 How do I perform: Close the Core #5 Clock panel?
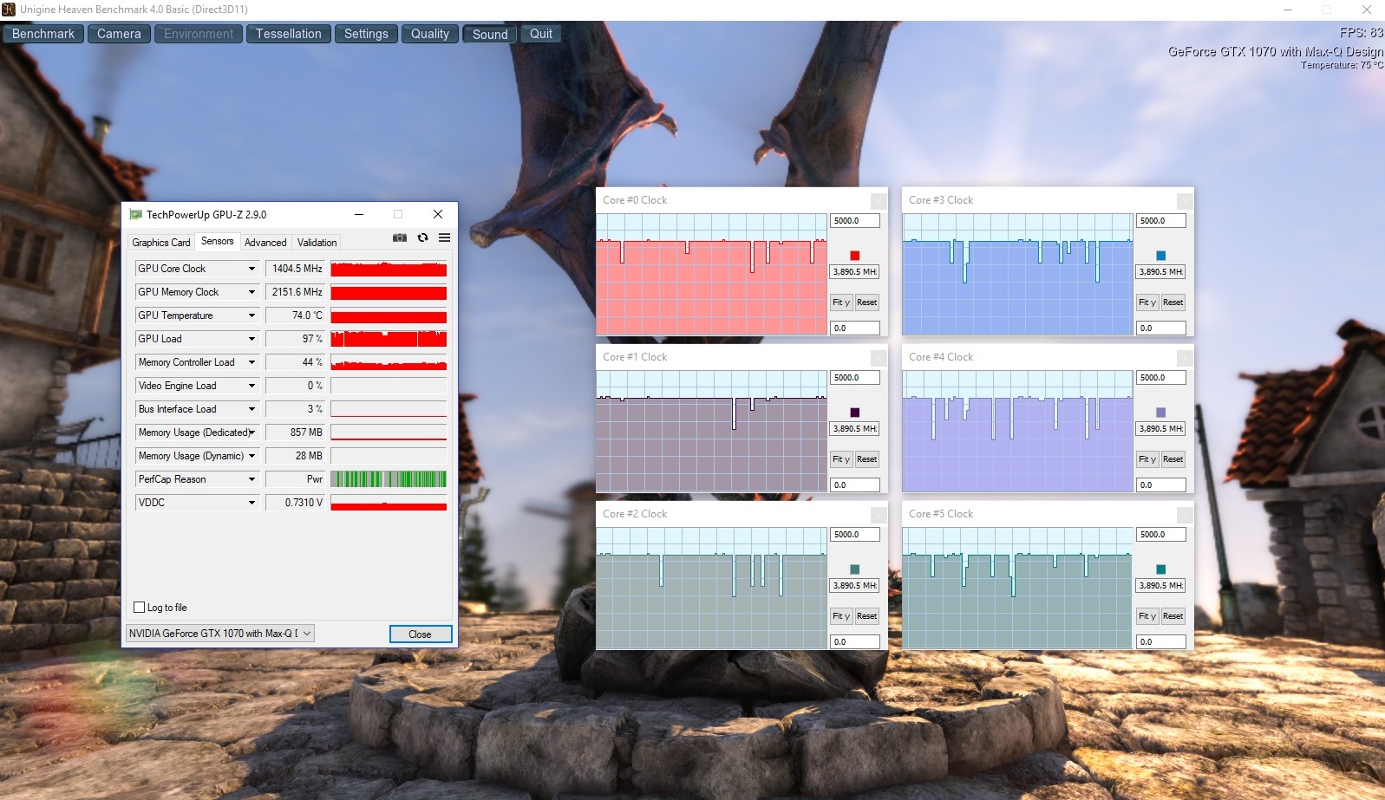1184,515
